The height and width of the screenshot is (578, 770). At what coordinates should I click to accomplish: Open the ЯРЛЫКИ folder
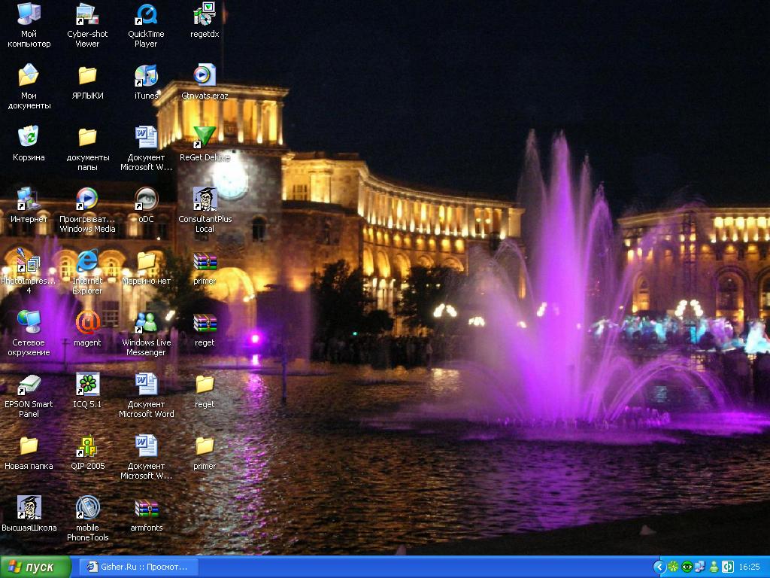(x=87, y=76)
